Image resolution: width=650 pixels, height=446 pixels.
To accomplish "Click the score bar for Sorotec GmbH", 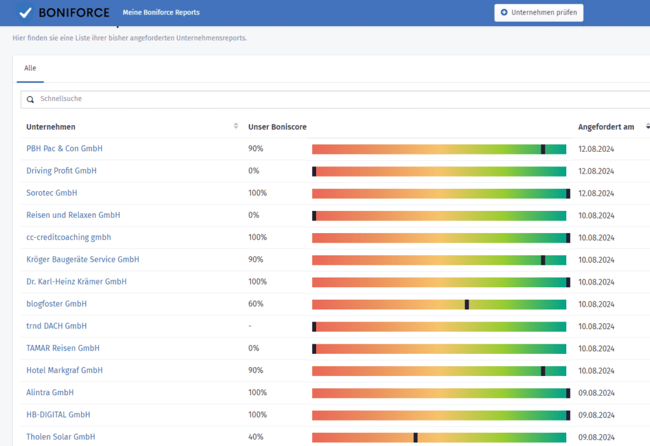I will (x=441, y=193).
